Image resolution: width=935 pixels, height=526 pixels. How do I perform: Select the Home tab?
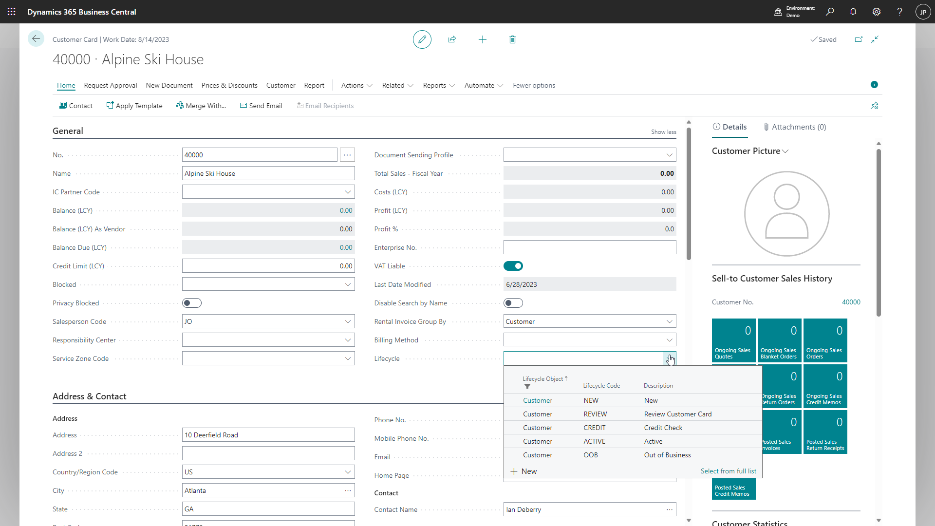pos(66,85)
